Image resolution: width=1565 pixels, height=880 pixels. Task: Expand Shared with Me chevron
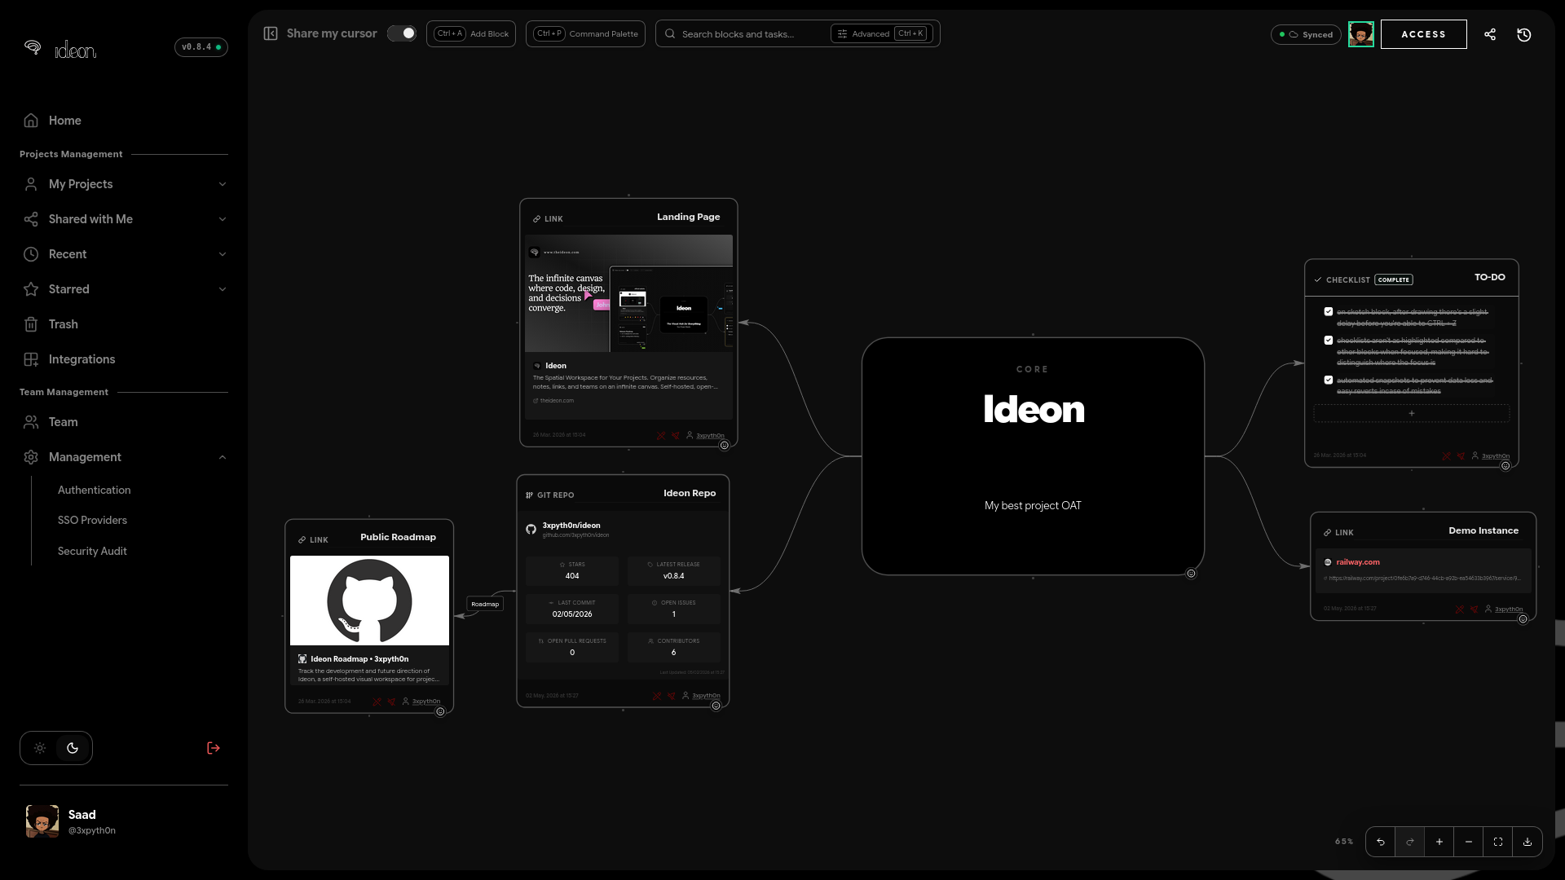223,219
